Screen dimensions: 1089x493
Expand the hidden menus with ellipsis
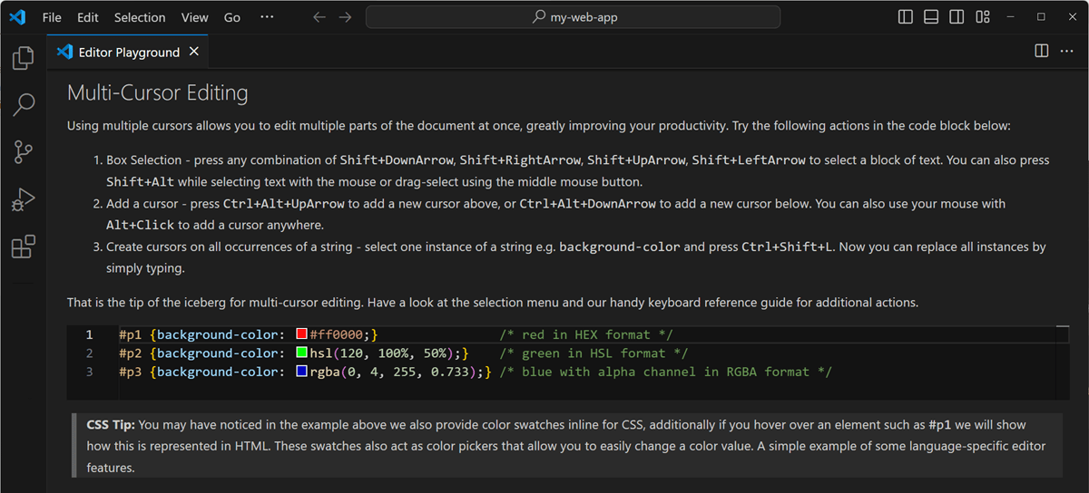(x=267, y=17)
